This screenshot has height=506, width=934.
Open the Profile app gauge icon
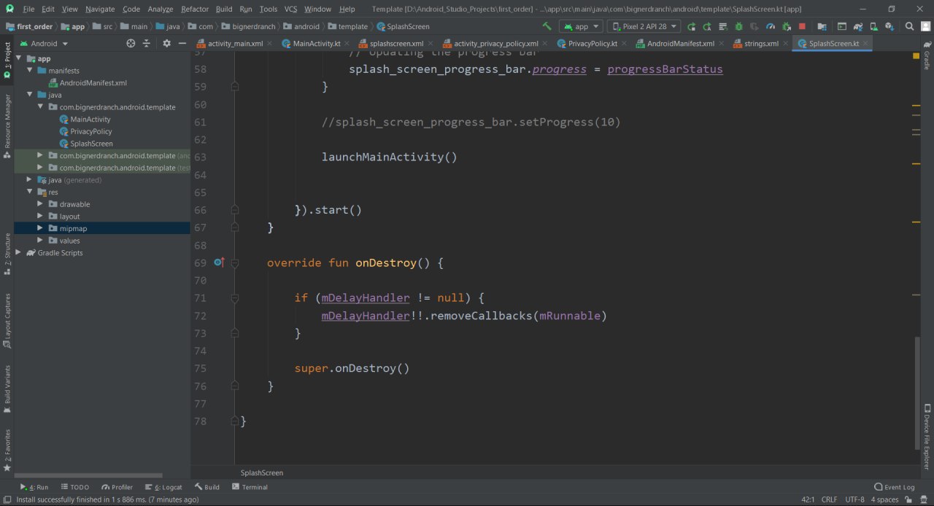(771, 26)
